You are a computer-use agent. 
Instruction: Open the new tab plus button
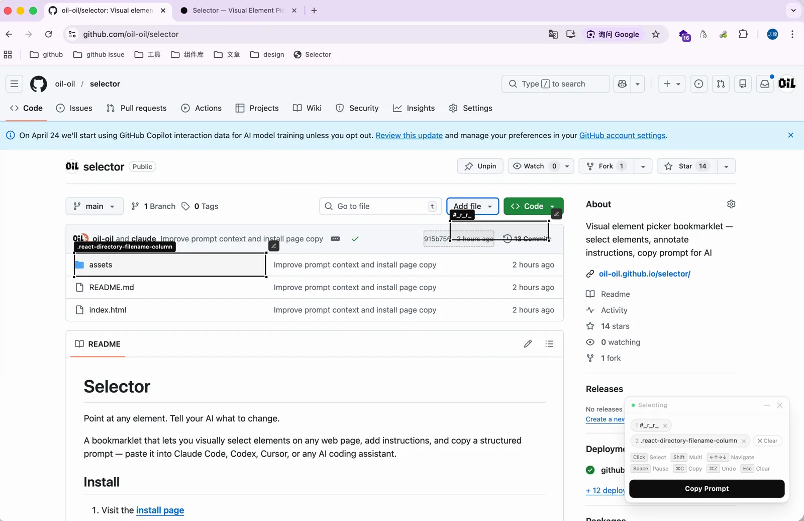[314, 11]
